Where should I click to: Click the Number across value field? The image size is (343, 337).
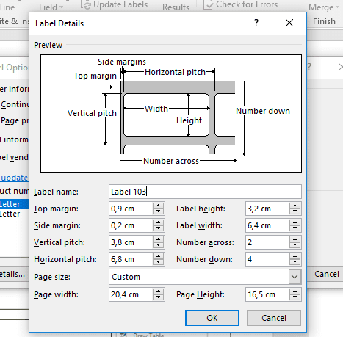coord(267,242)
